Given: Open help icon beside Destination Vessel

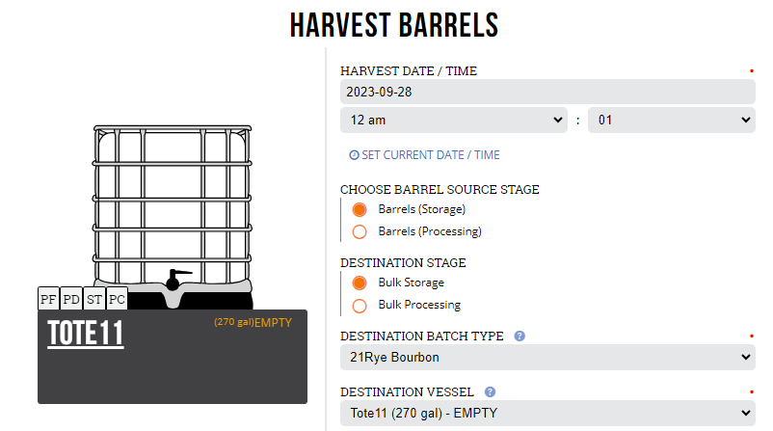Looking at the screenshot, I should tap(490, 392).
